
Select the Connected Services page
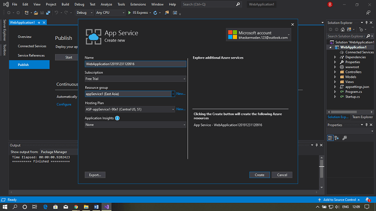click(32, 46)
